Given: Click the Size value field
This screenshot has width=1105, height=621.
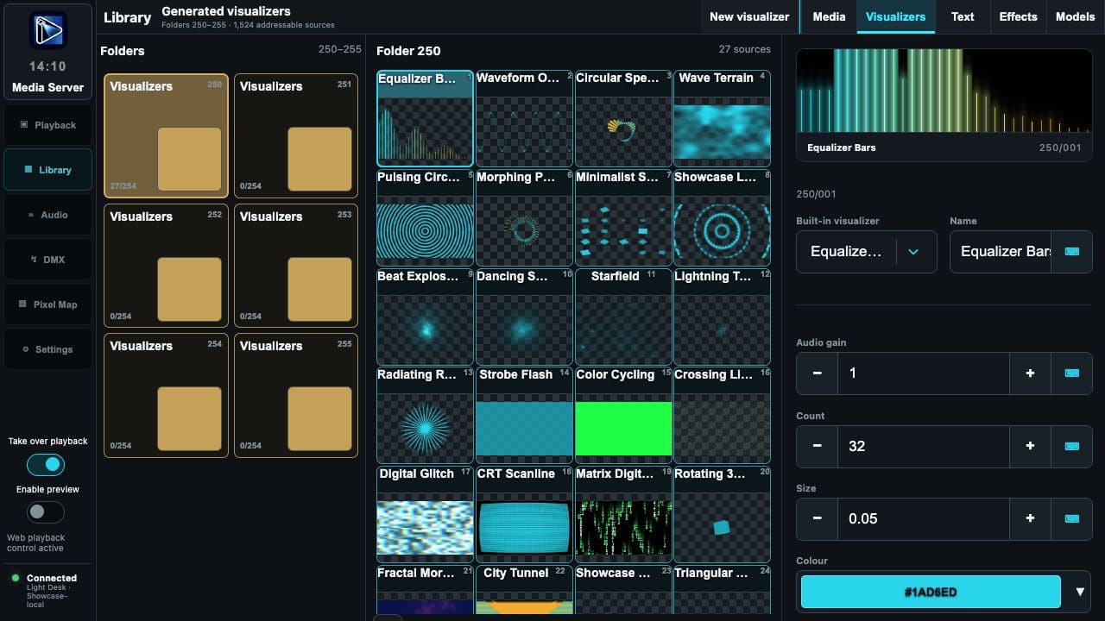Looking at the screenshot, I should (x=924, y=518).
